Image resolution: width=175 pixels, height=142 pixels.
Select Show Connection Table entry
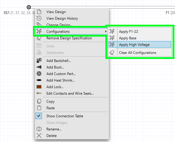(x=72, y=116)
